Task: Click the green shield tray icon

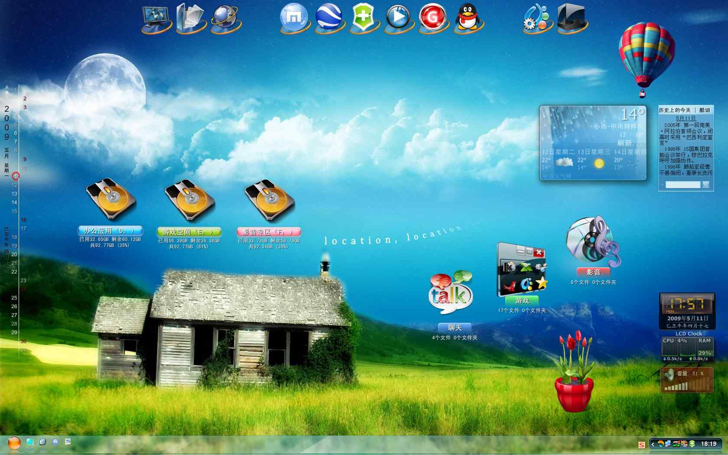Action: tap(692, 444)
